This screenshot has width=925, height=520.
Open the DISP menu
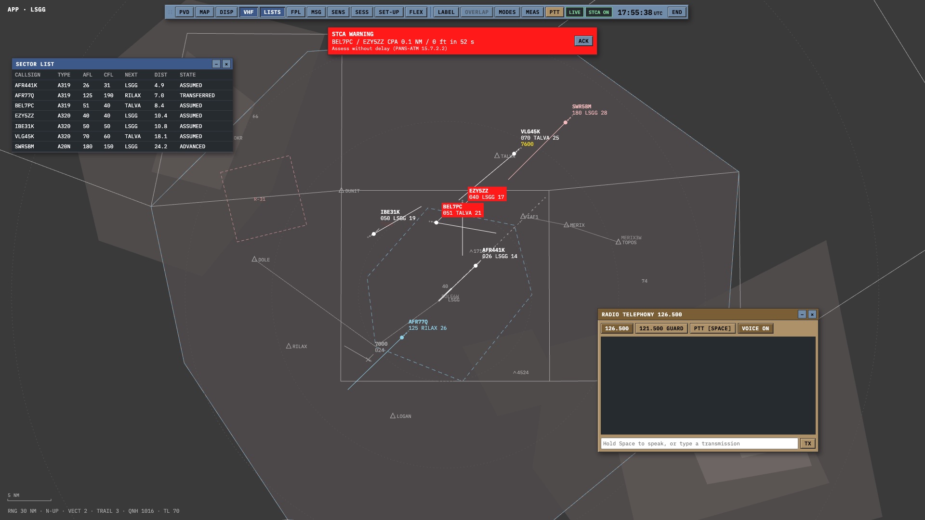coord(226,12)
